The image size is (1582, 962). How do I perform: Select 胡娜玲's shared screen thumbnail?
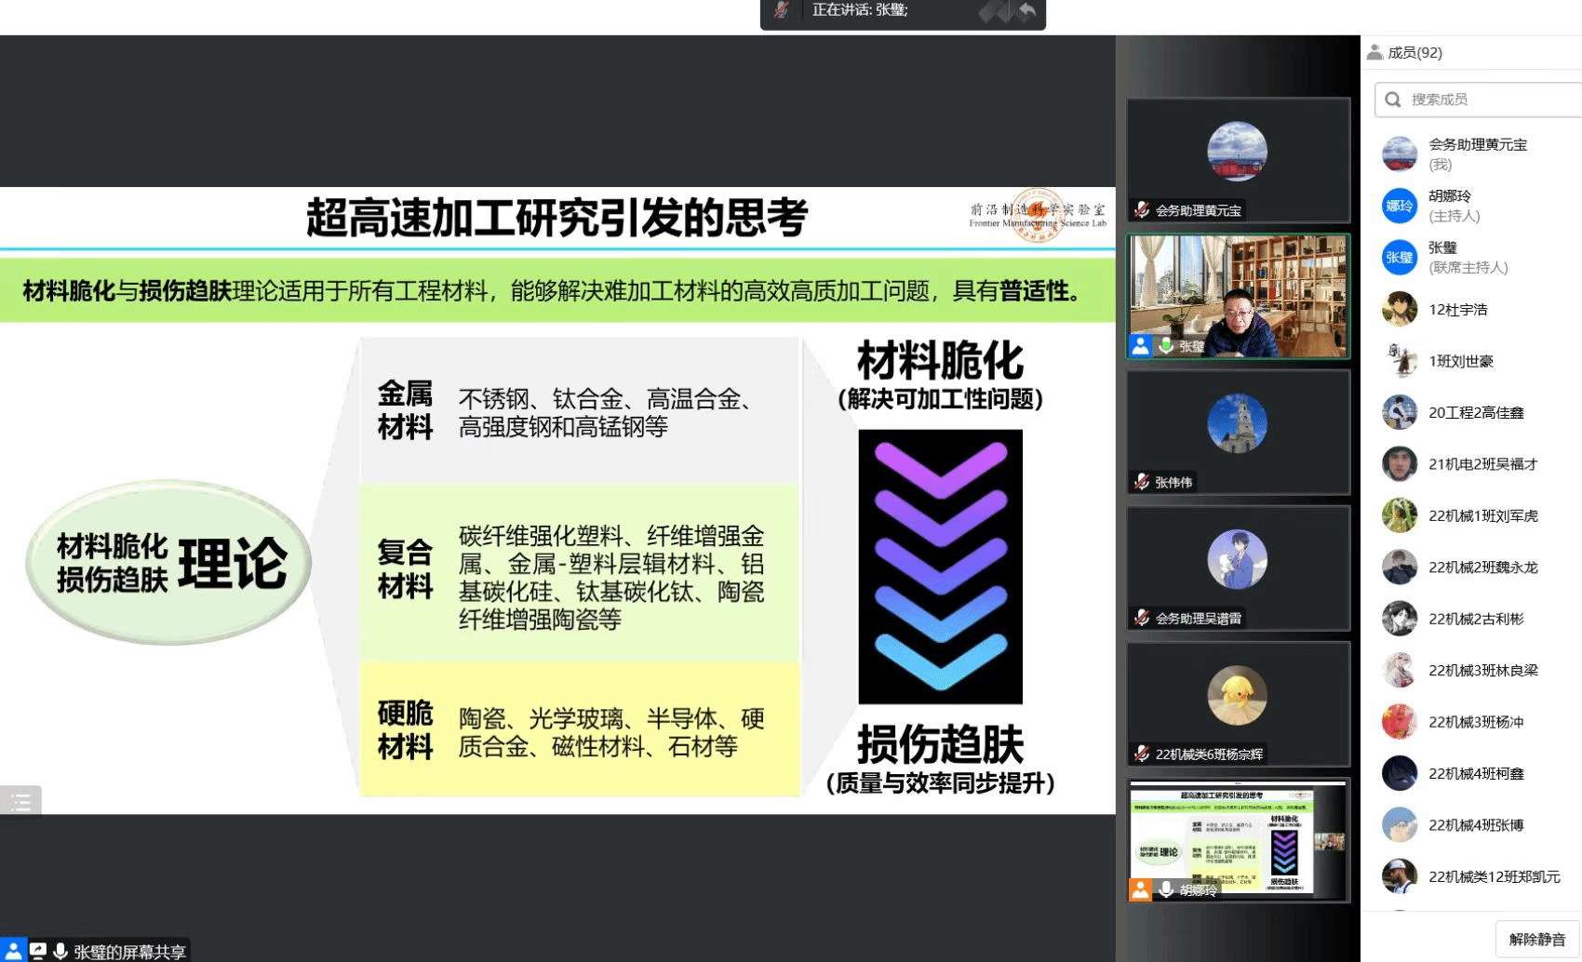click(1238, 840)
